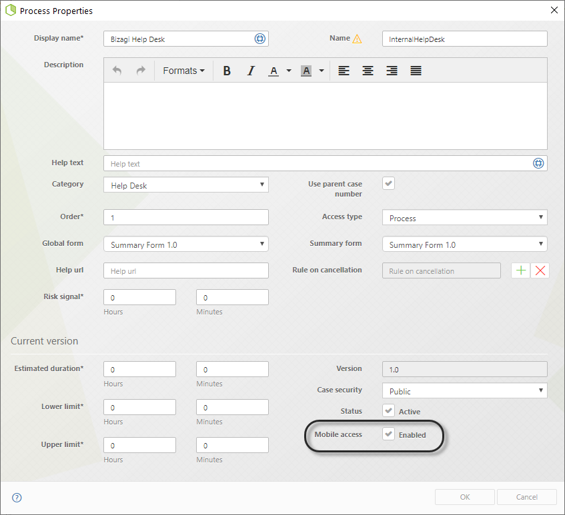Click the warning icon beside Name
Viewport: 565px width, 515px height.
[x=357, y=39]
